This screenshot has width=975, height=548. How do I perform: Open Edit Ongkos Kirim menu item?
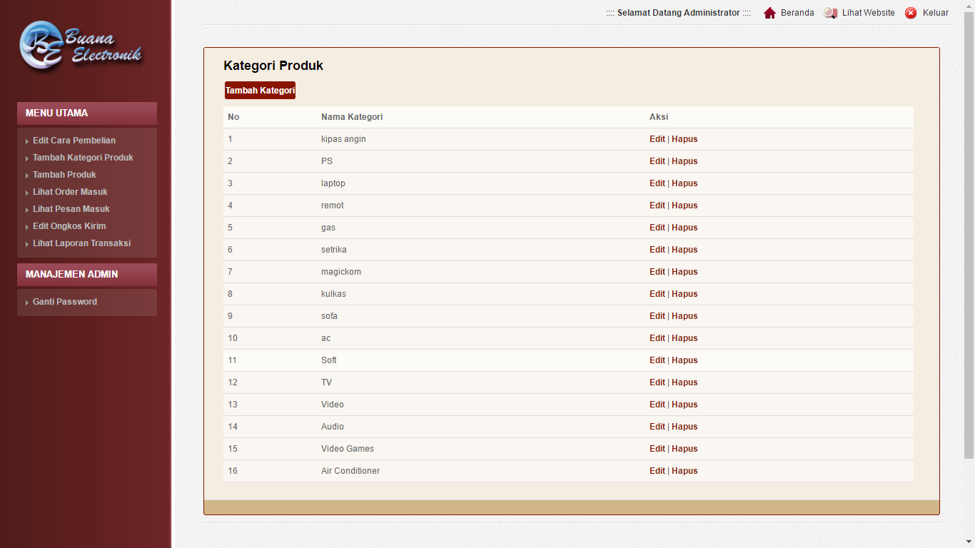(x=69, y=226)
